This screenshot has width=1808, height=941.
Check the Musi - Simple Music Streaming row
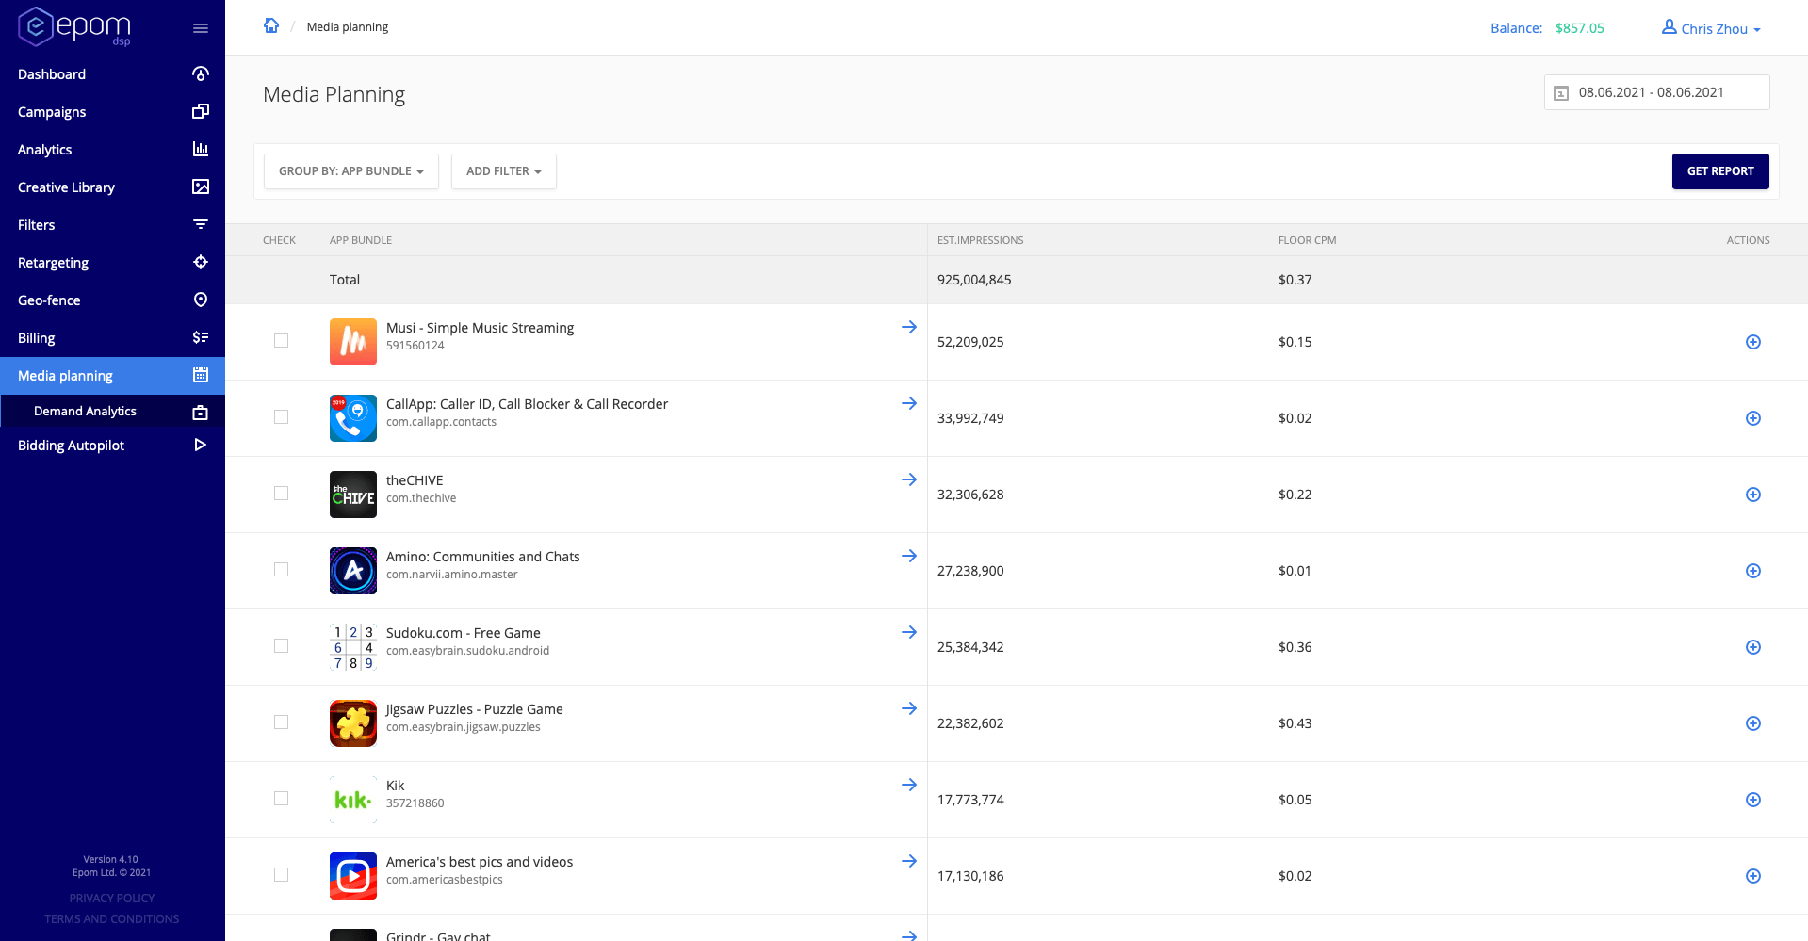click(x=281, y=341)
